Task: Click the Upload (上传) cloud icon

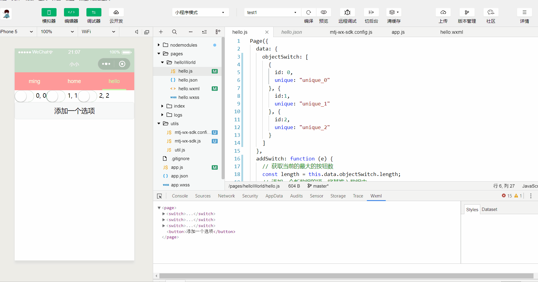Action: 443,13
